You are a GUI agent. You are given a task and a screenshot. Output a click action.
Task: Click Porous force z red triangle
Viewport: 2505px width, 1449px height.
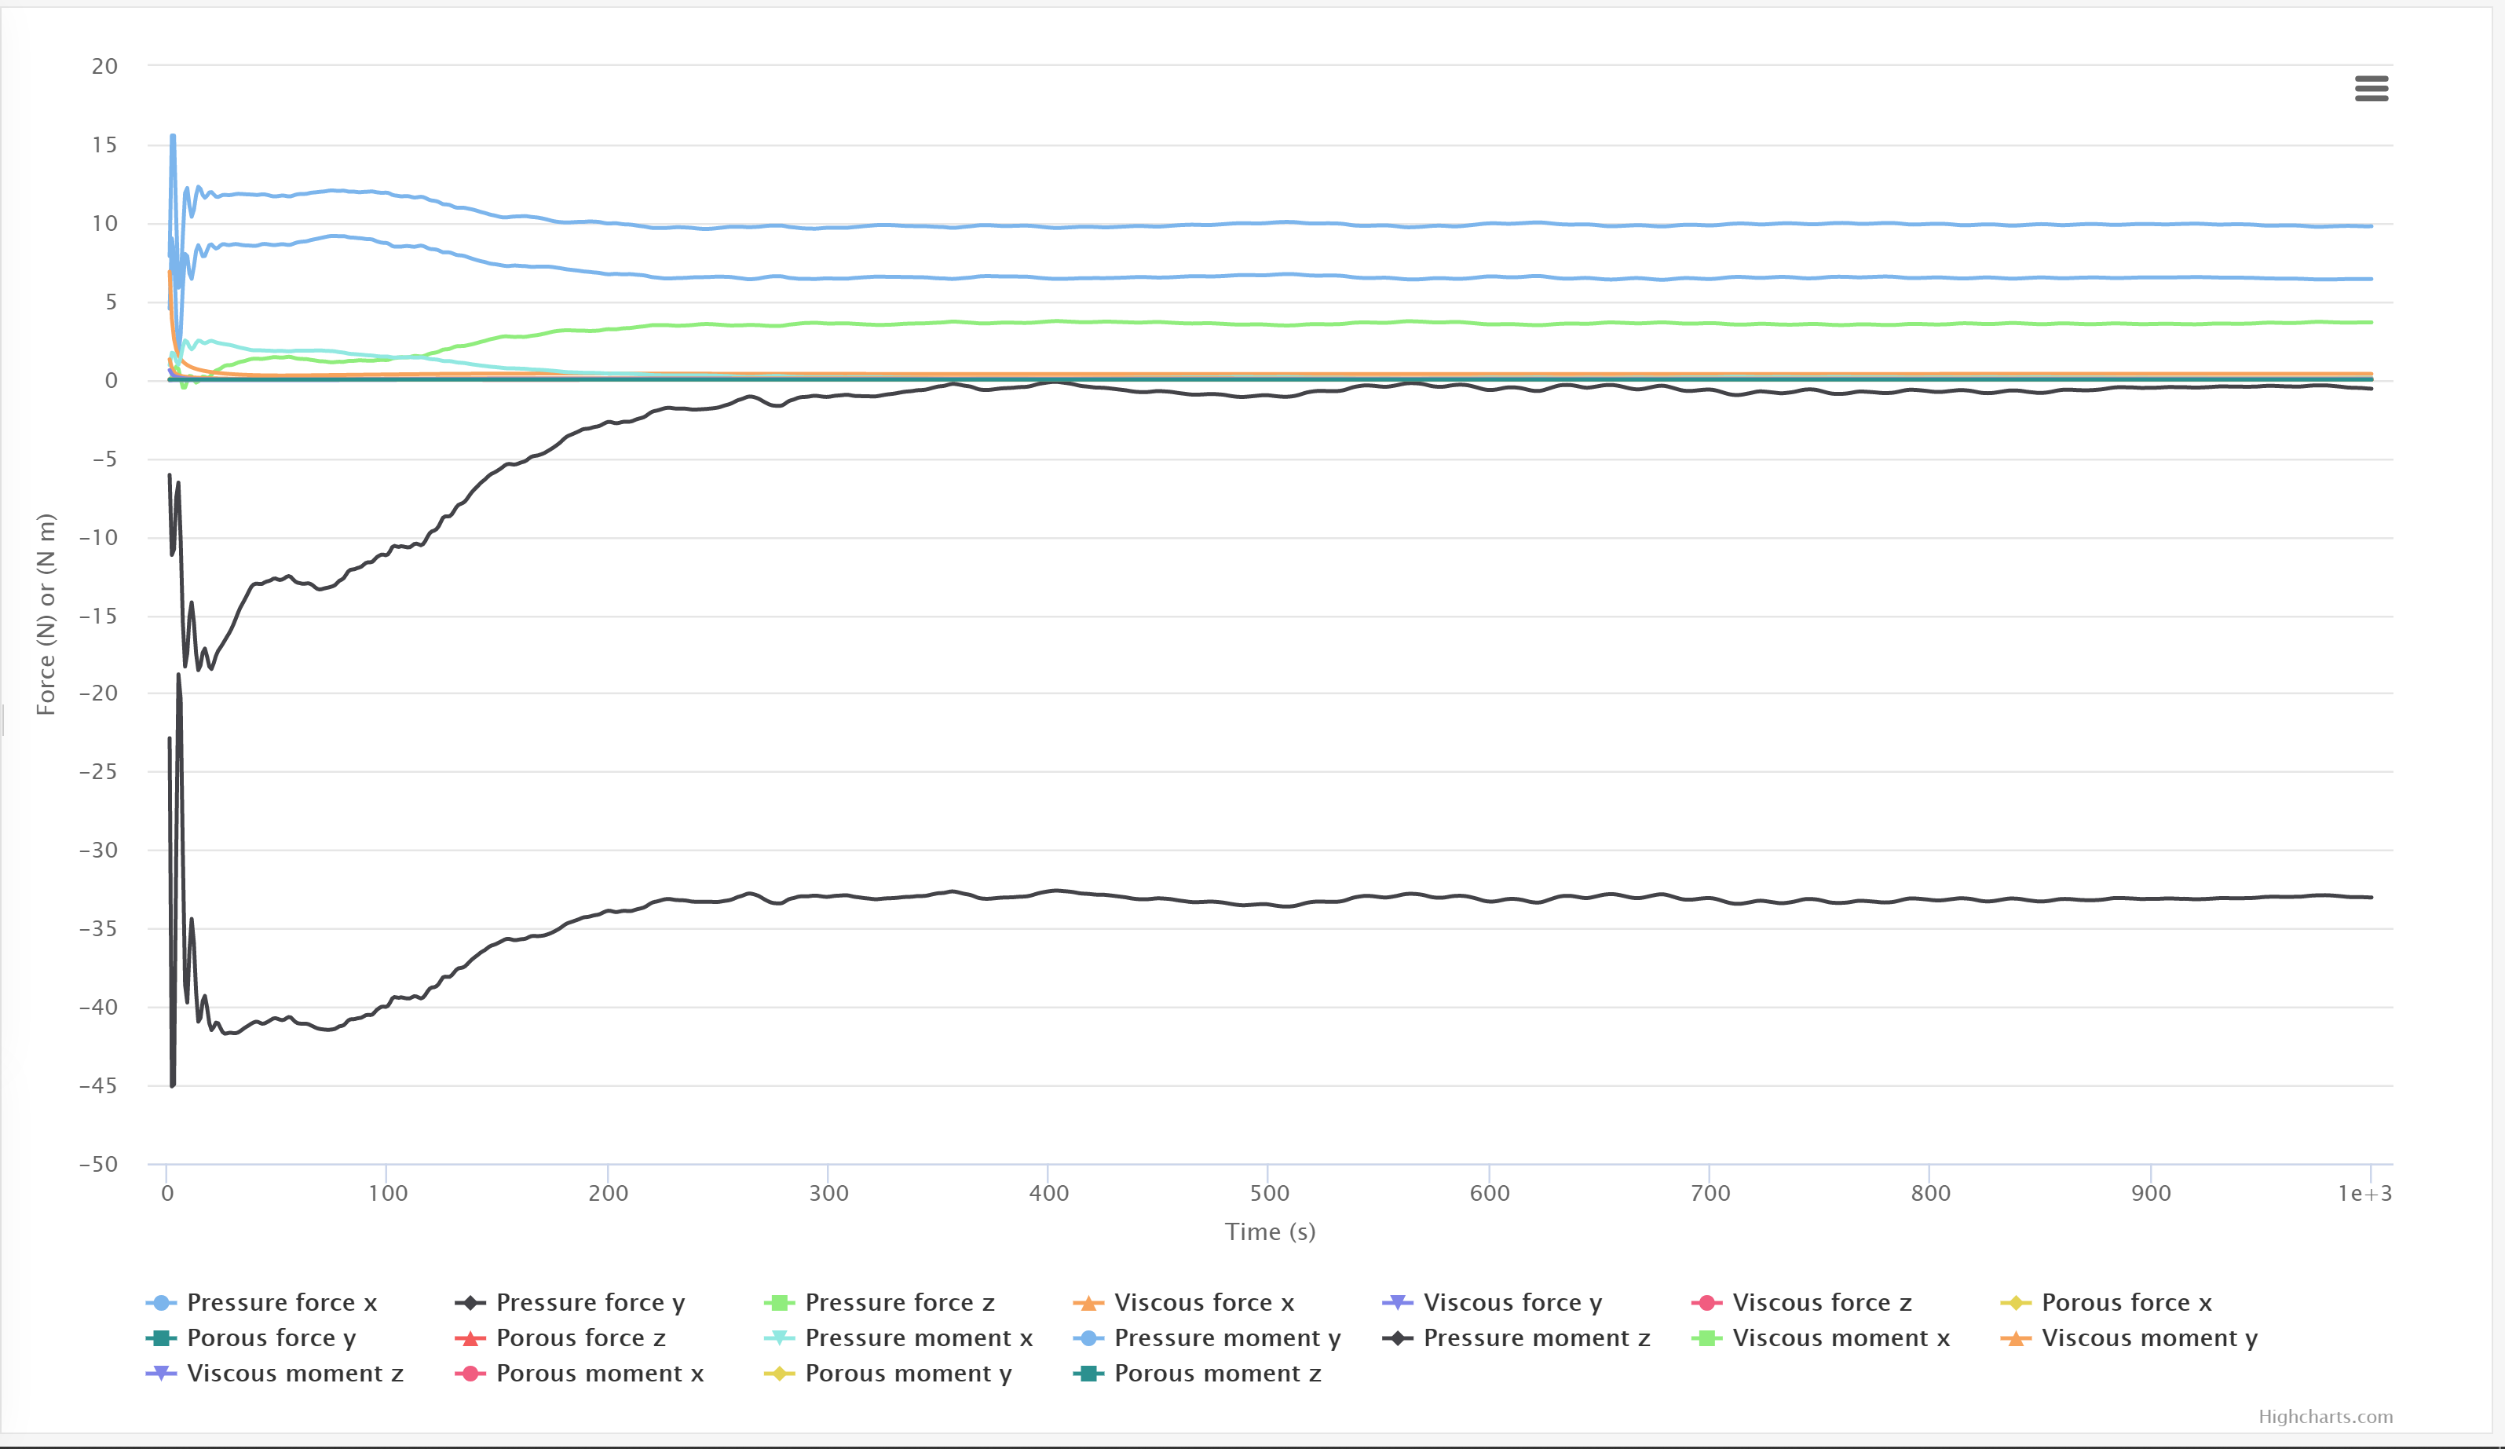(470, 1338)
